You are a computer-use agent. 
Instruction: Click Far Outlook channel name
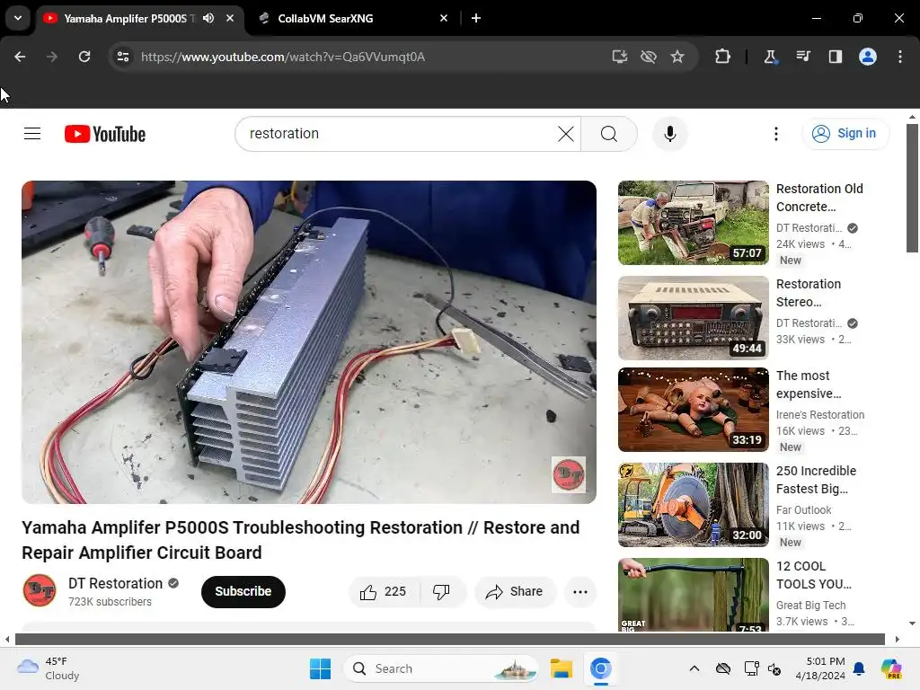point(804,510)
